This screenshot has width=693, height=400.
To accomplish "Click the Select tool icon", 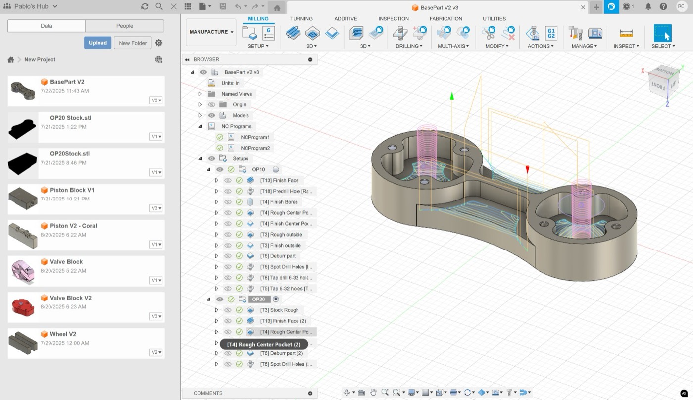I will 663,33.
